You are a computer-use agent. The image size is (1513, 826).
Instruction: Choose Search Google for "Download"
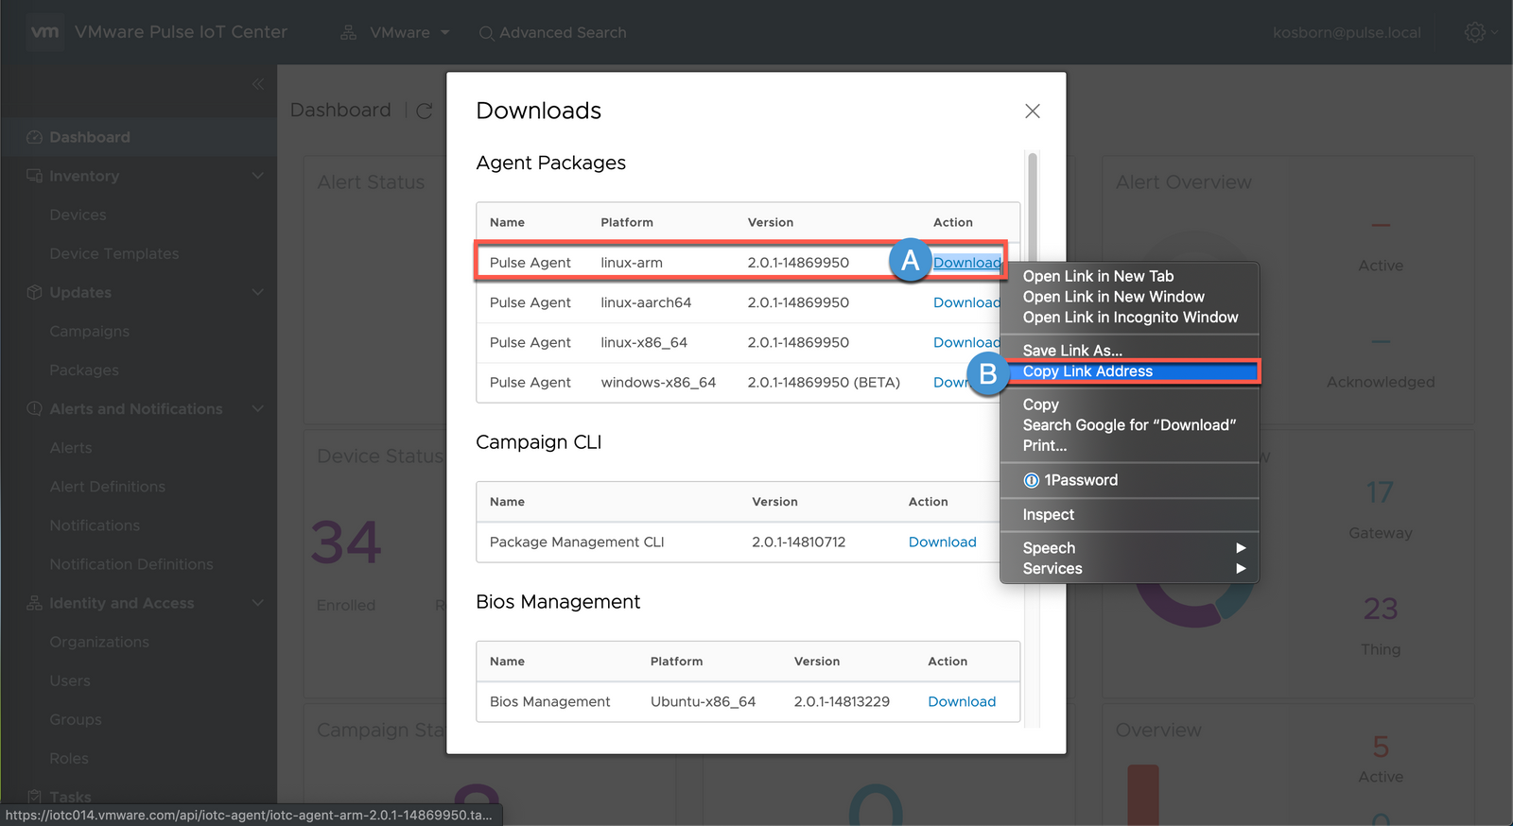point(1129,425)
